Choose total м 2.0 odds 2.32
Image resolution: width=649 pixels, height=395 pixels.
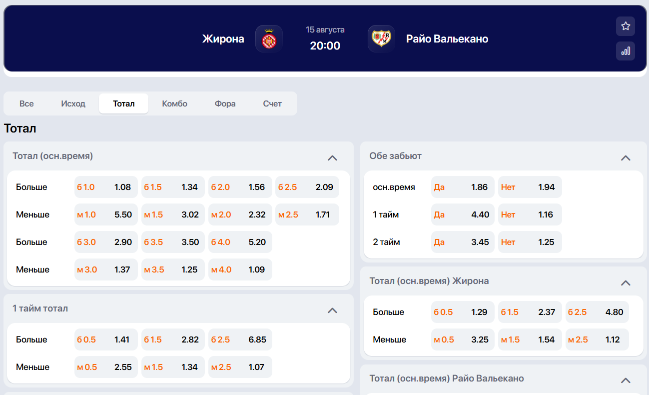coord(240,214)
